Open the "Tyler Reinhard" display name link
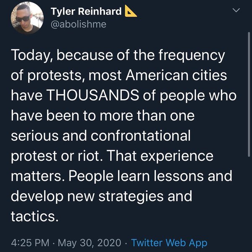This screenshot has height=252, width=252. 86,12
